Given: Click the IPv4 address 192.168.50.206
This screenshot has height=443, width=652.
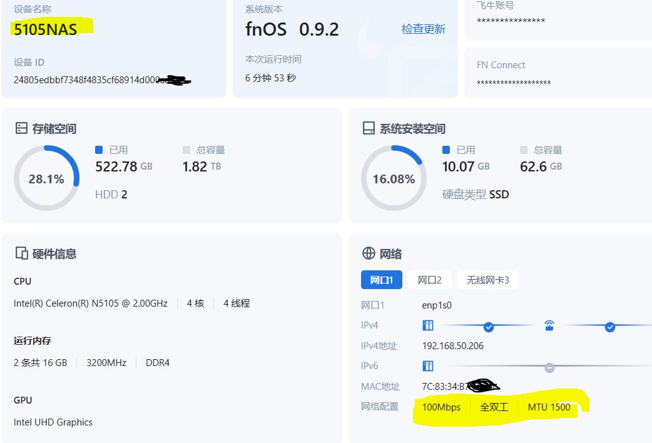Looking at the screenshot, I should (x=453, y=345).
